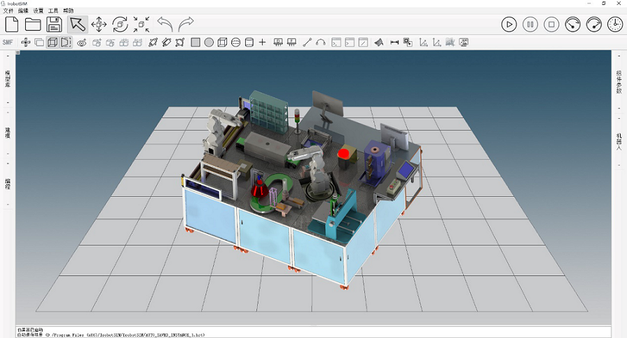The height and width of the screenshot is (338, 627).
Task: Activate the move object tool
Action: 99,24
